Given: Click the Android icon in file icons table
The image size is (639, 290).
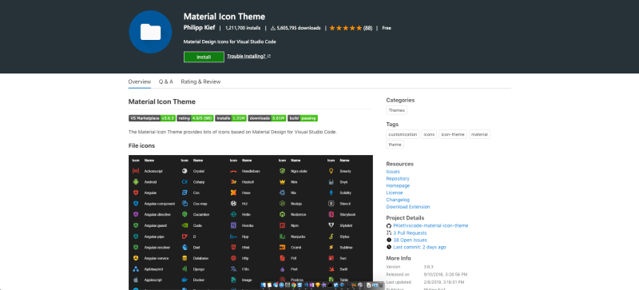Looking at the screenshot, I should (x=136, y=182).
